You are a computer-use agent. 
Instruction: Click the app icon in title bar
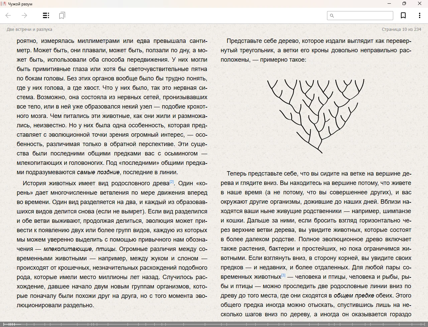(x=4, y=4)
